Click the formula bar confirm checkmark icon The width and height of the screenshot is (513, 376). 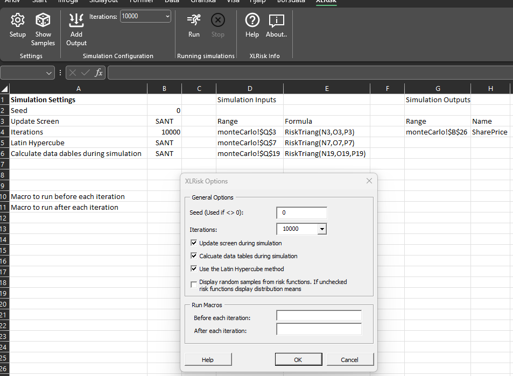[86, 73]
